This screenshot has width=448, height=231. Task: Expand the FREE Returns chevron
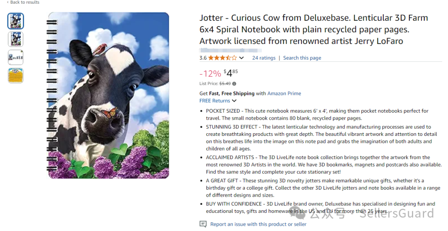click(234, 101)
